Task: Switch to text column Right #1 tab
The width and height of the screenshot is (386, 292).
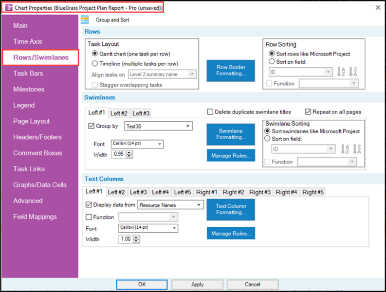Action: (x=206, y=192)
